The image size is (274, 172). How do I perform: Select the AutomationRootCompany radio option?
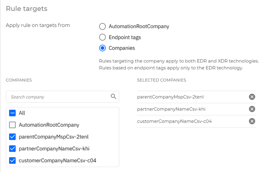point(102,26)
